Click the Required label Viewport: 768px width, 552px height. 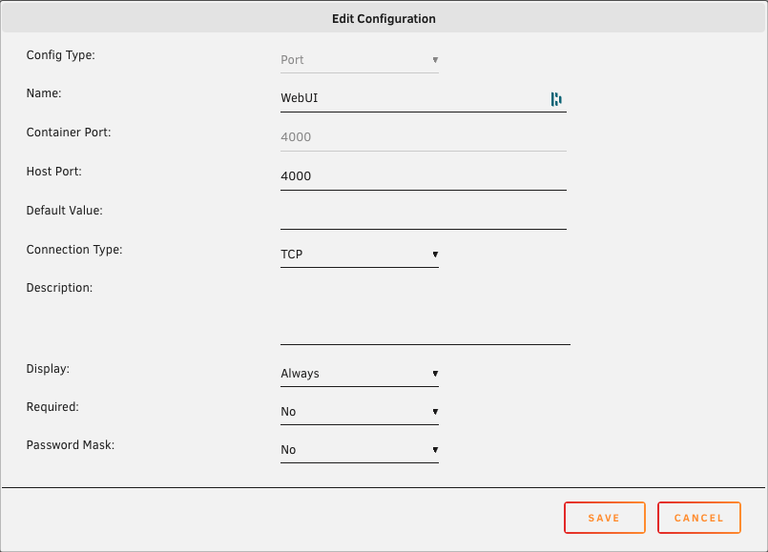[52, 407]
